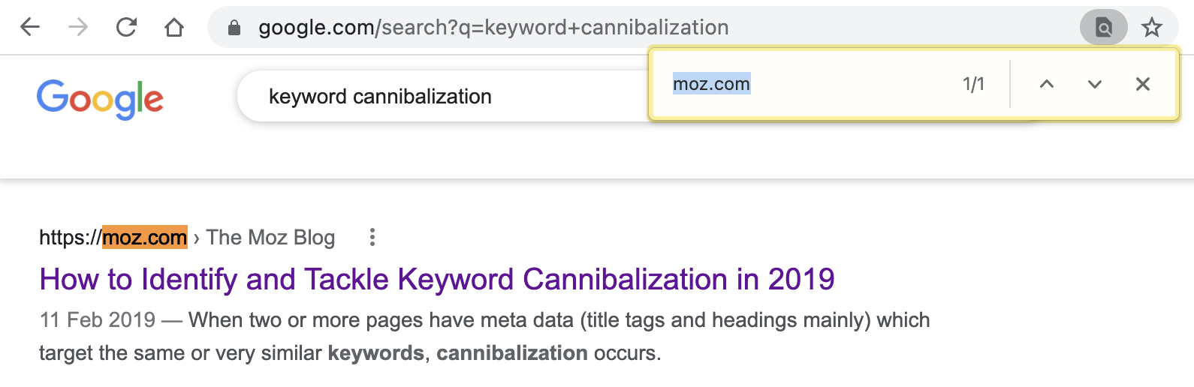Viewport: 1194px width, 387px height.
Task: Click the browser back arrow
Action: (30, 28)
